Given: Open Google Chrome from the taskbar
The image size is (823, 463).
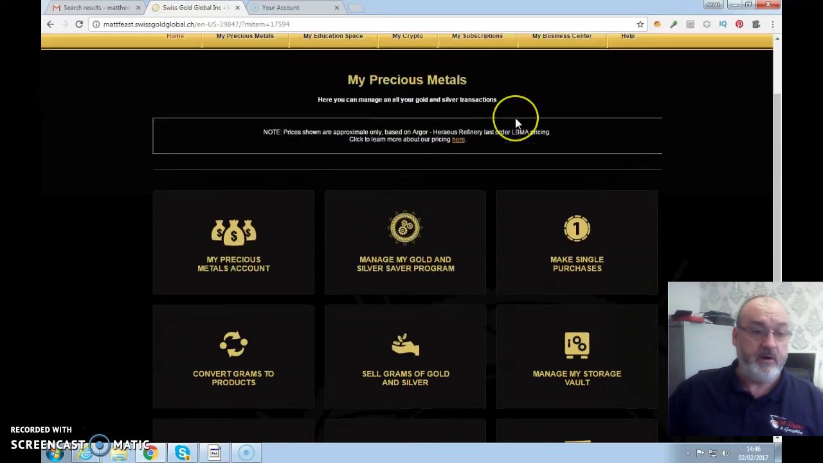Looking at the screenshot, I should (x=150, y=453).
